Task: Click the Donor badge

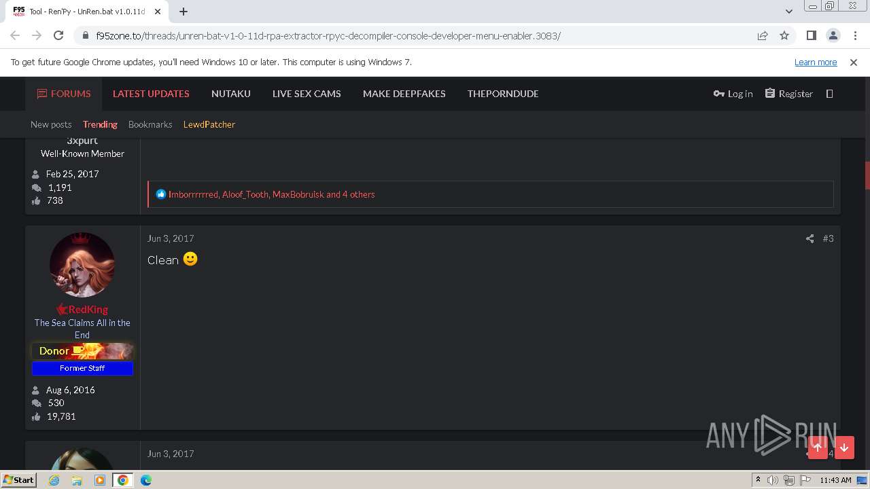Action: (82, 351)
